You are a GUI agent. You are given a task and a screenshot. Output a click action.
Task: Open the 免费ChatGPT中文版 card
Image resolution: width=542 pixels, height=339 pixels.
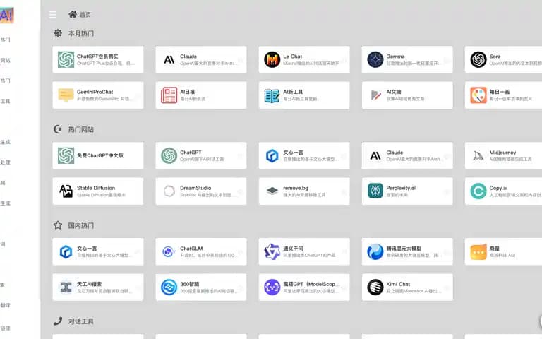pos(98,155)
